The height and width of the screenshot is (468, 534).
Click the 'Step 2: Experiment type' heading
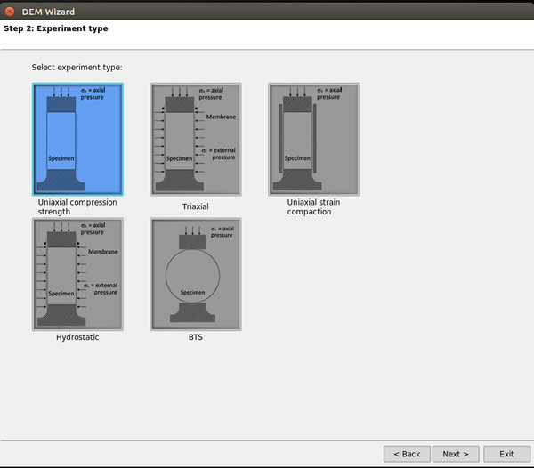pyautogui.click(x=56, y=28)
